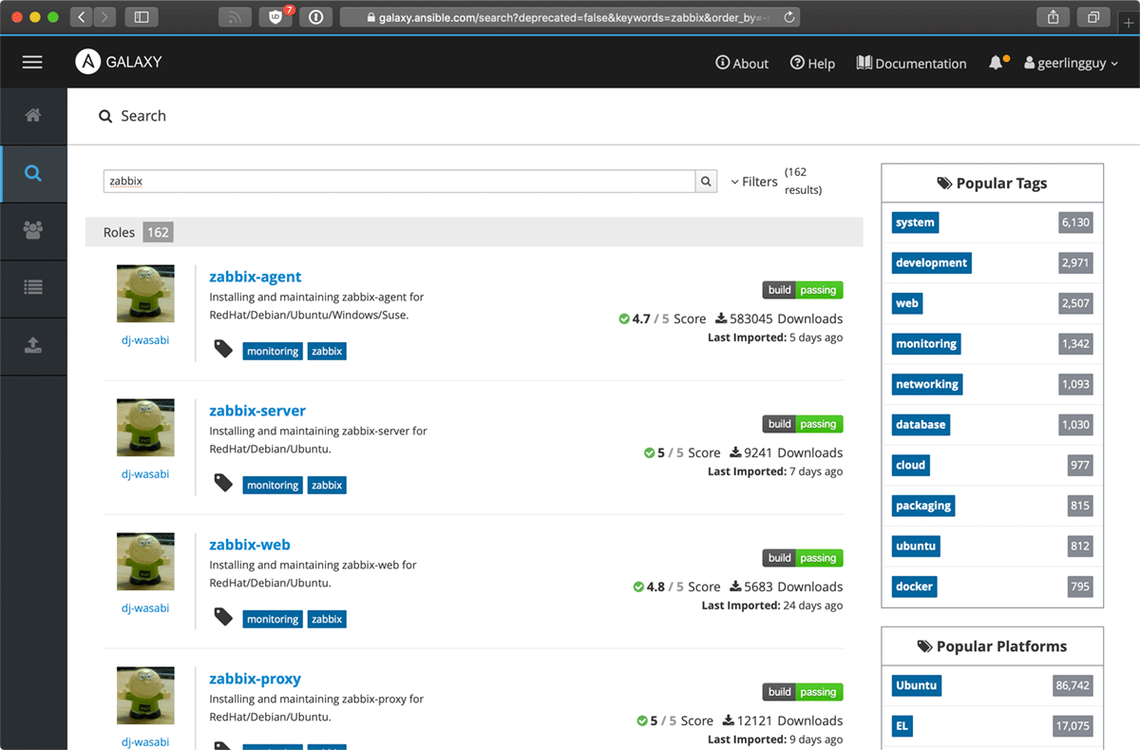Click the Safari address bar
Viewport: 1140px width, 750px height.
click(570, 17)
